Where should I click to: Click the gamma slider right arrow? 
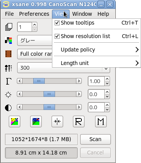click(x=79, y=81)
